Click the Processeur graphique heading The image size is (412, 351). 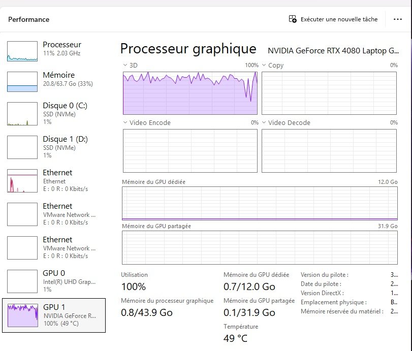coord(188,49)
